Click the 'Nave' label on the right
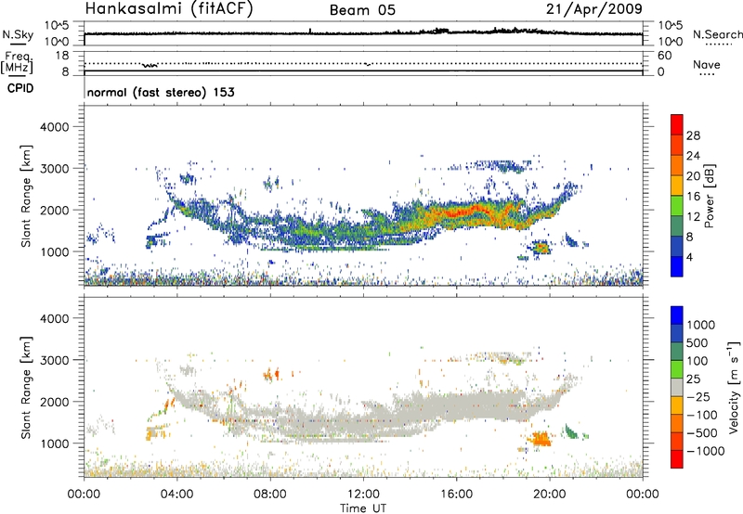The image size is (743, 514). (x=707, y=64)
